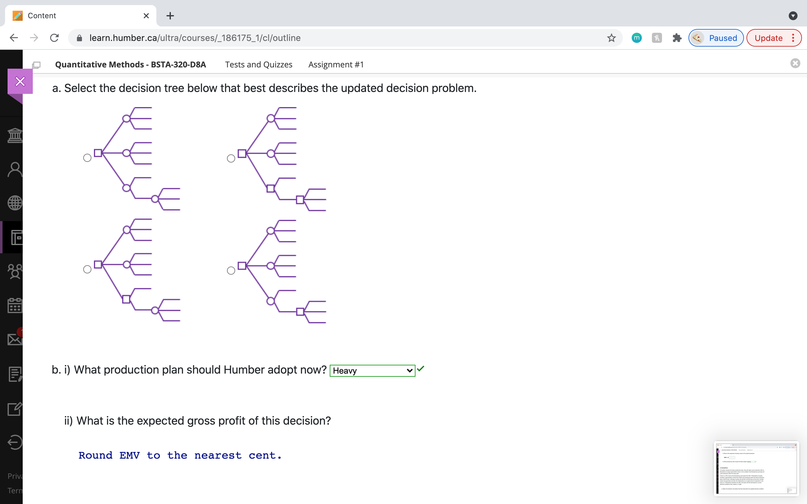Viewport: 807px width, 504px height.
Task: Open the Organizations icon in the sidebar
Action: pos(15,271)
